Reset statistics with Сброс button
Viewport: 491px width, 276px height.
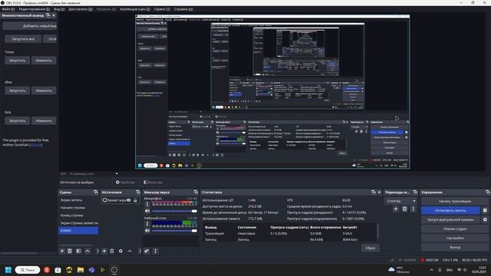pyautogui.click(x=370, y=248)
